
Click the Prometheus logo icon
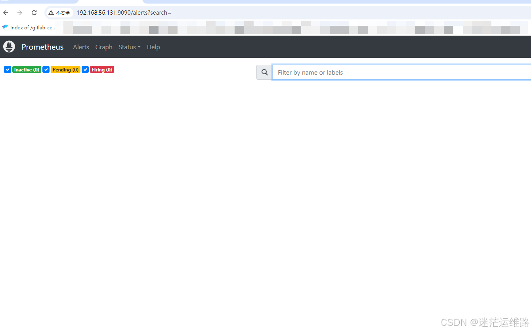click(9, 46)
